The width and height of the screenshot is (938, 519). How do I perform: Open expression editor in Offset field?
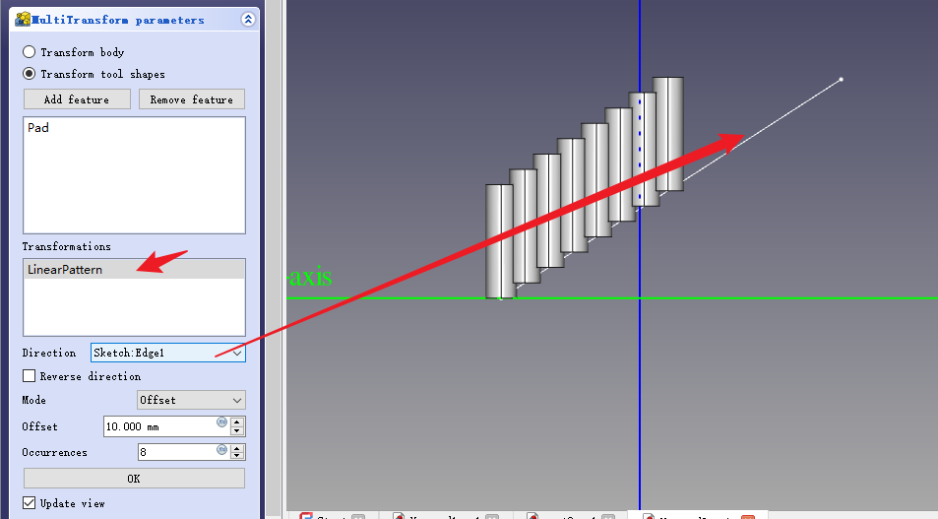(221, 422)
